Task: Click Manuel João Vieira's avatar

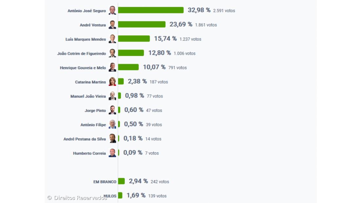Action: 112,96
